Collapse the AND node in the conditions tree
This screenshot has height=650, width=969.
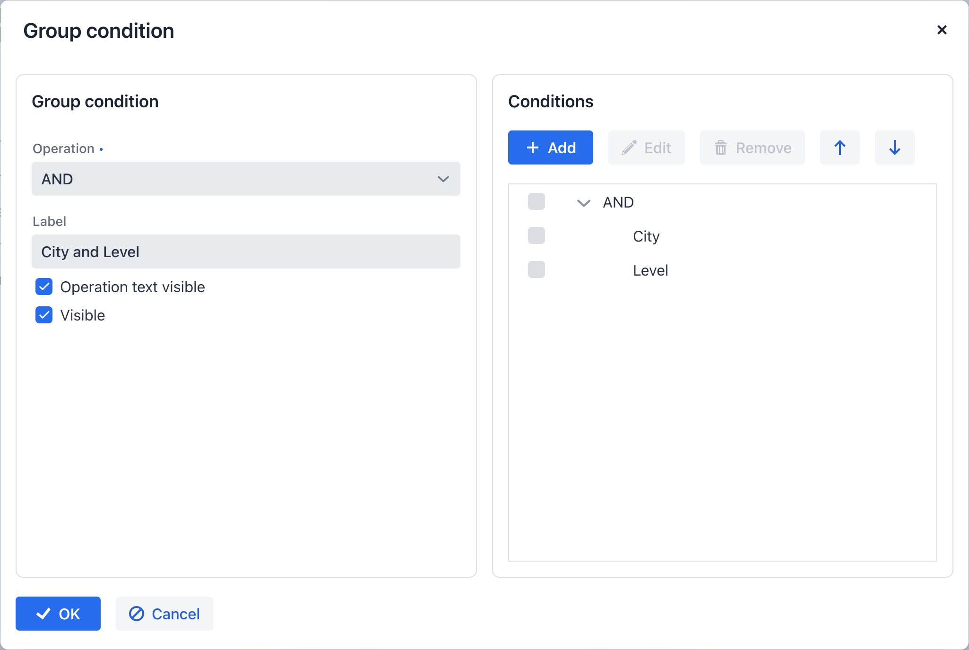pyautogui.click(x=583, y=202)
